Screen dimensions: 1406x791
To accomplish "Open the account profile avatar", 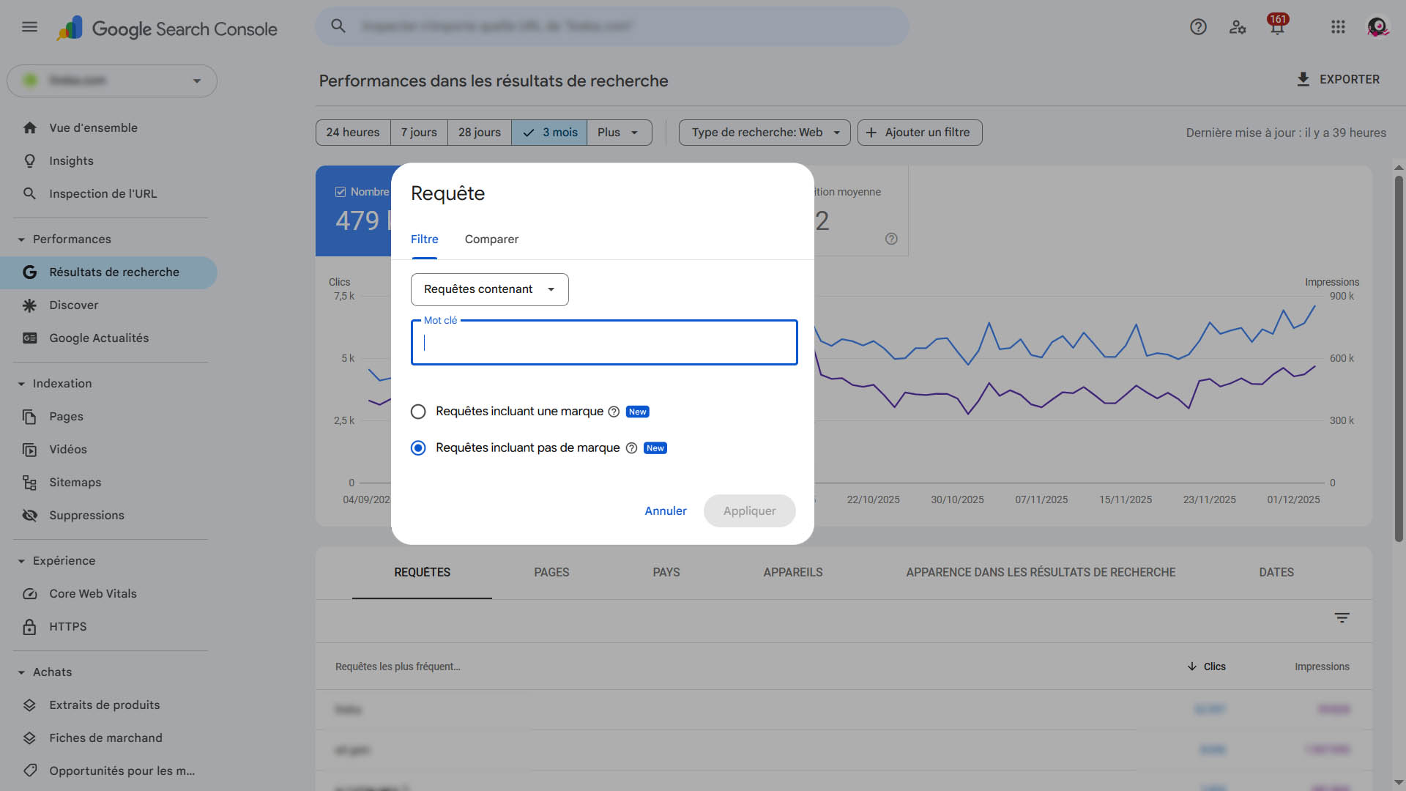I will coord(1377,27).
